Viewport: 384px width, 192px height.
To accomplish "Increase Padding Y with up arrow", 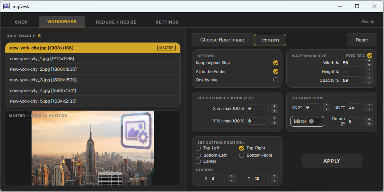I will [275, 176].
